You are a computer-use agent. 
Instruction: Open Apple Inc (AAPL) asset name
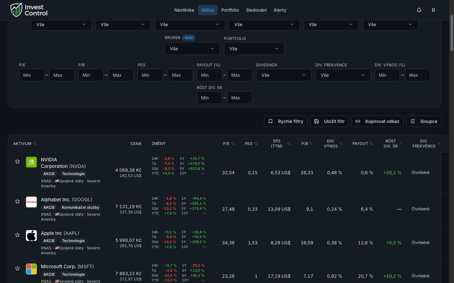[x=60, y=233]
